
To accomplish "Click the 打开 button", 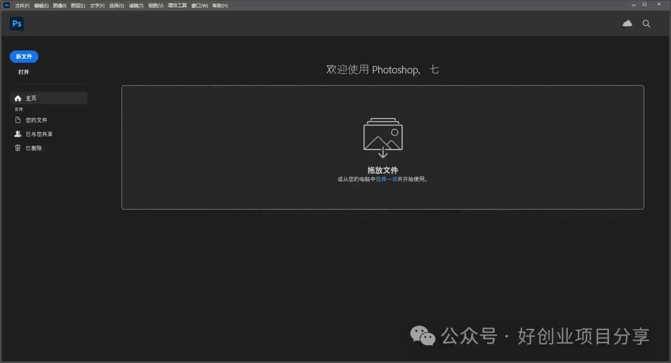I will (x=24, y=72).
